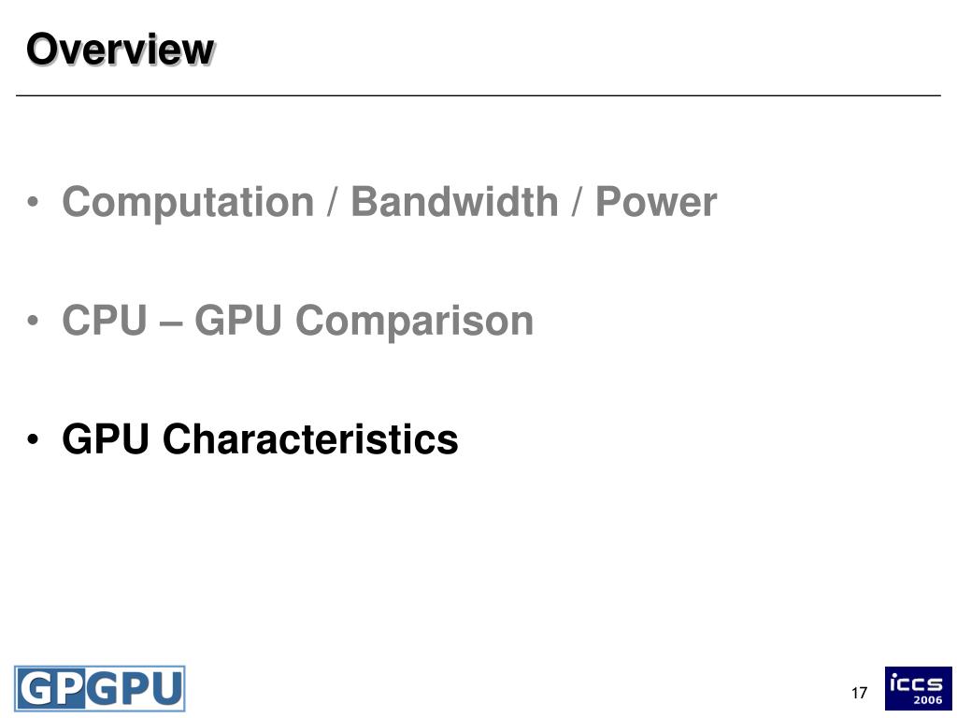The height and width of the screenshot is (718, 957).
Task: Click the black bullet before 'GPU Characteristics'
Action: tap(33, 439)
